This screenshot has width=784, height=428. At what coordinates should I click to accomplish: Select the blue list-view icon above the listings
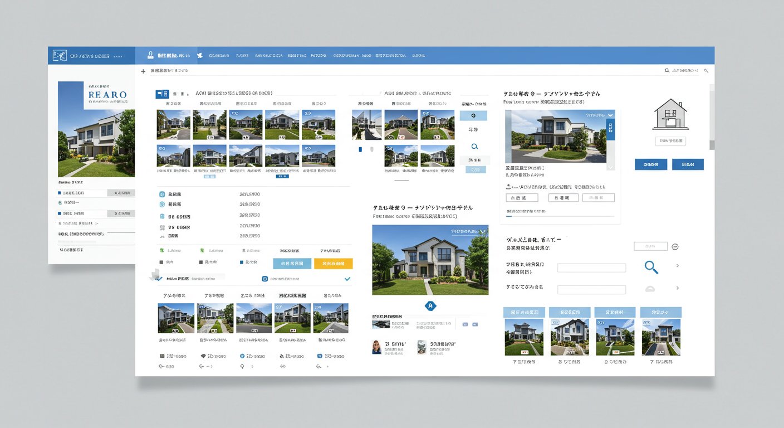click(161, 94)
